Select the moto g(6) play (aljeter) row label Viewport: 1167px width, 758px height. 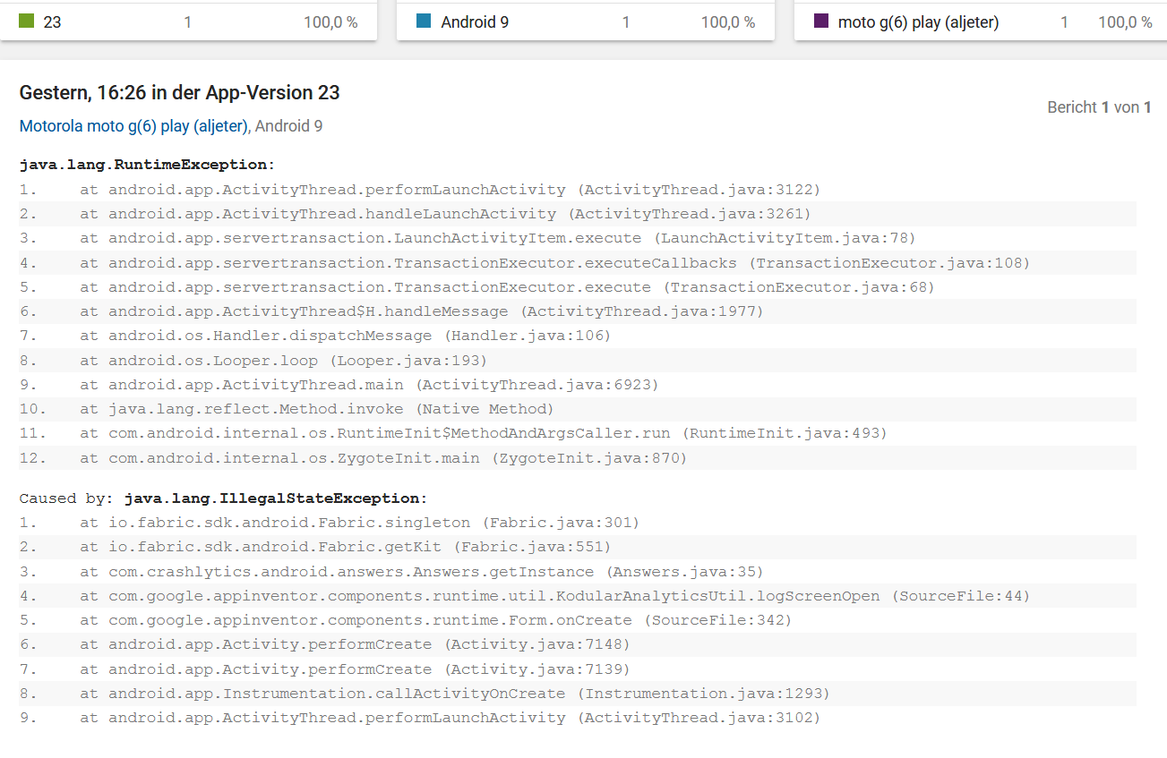click(x=918, y=21)
